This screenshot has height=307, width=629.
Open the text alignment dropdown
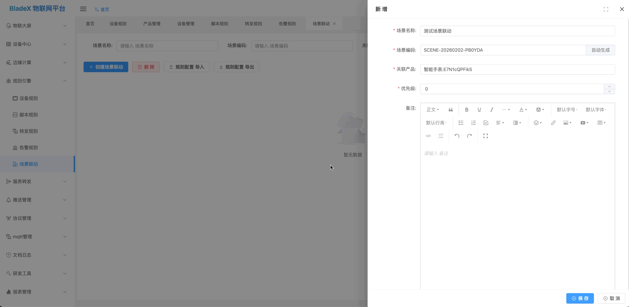(500, 123)
